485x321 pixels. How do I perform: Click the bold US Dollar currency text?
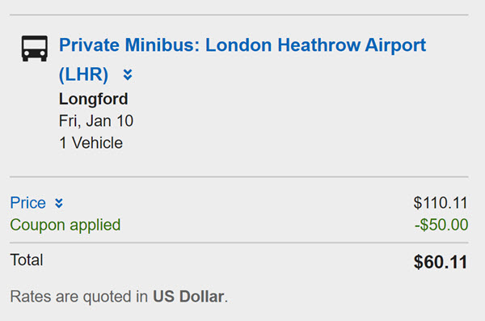[188, 297]
